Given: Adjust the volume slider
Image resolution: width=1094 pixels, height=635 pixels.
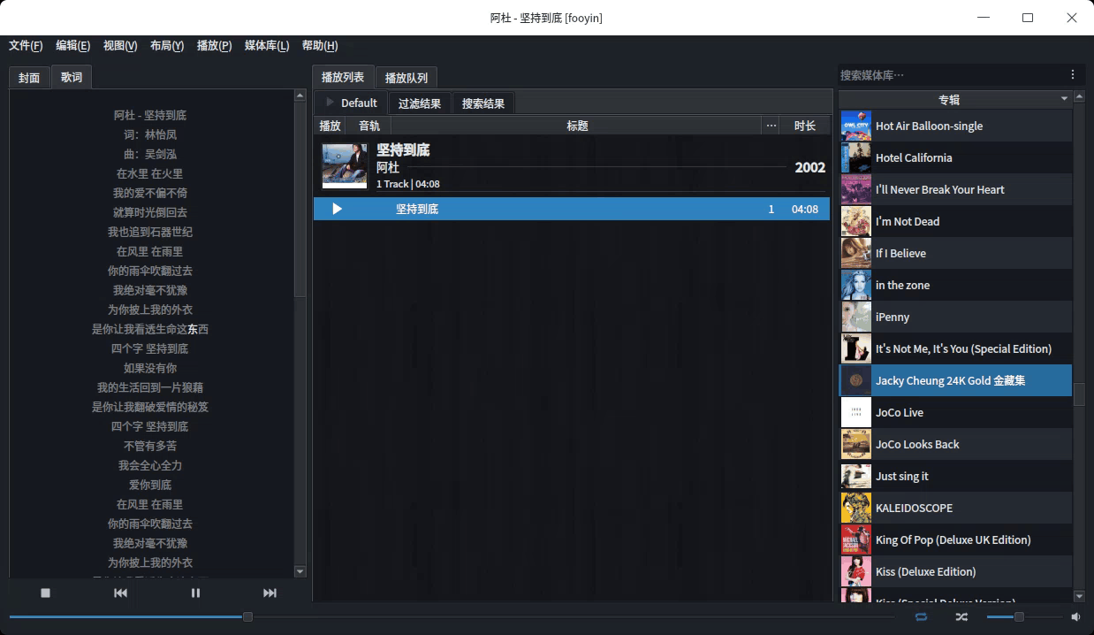Looking at the screenshot, I should (1024, 616).
